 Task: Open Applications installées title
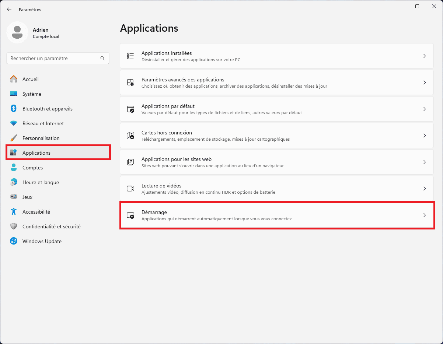pos(167,53)
